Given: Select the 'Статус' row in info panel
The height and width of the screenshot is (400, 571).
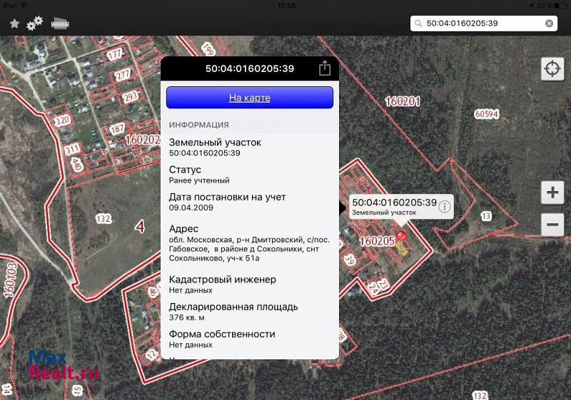Looking at the screenshot, I should point(249,175).
